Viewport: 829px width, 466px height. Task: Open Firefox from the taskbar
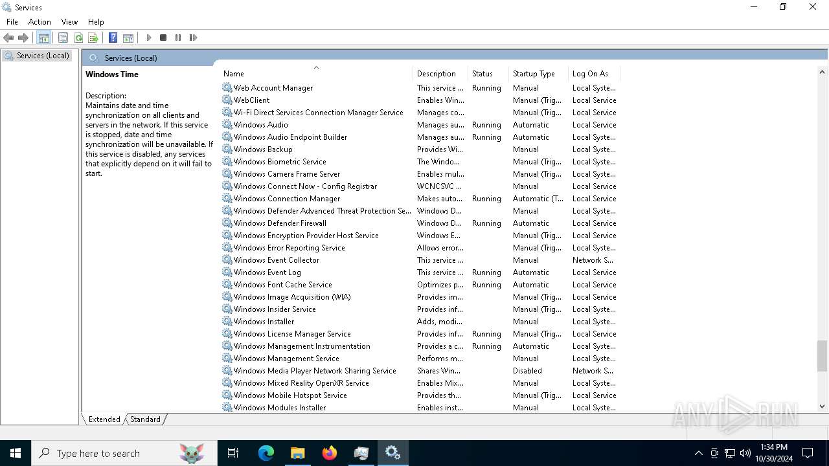click(330, 453)
